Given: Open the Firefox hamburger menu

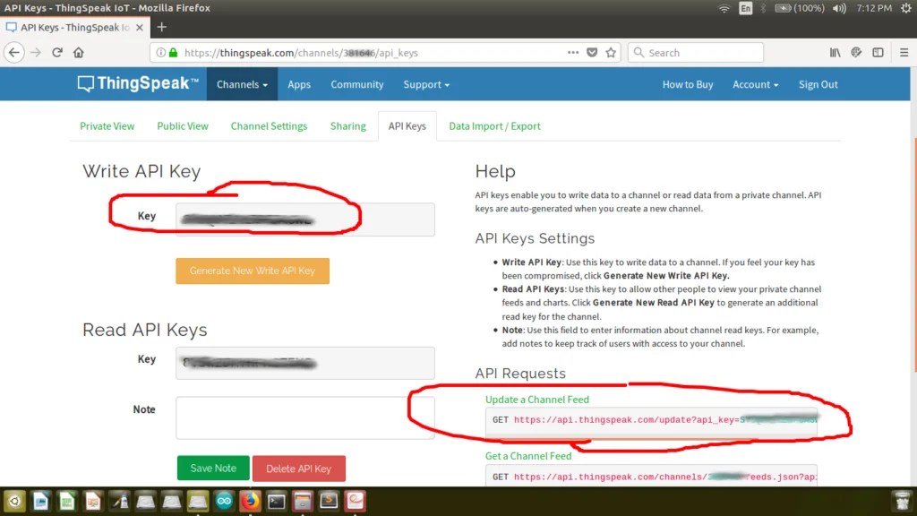Looking at the screenshot, I should pos(904,53).
